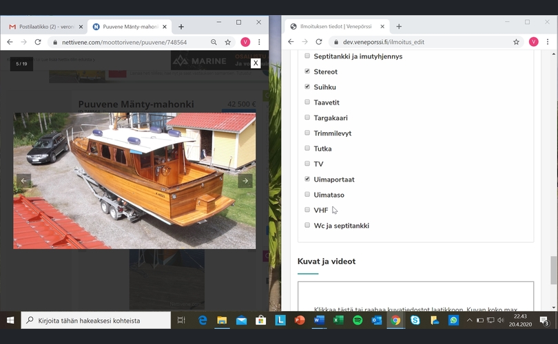Uncheck the Stereot checkbox

point(307,71)
